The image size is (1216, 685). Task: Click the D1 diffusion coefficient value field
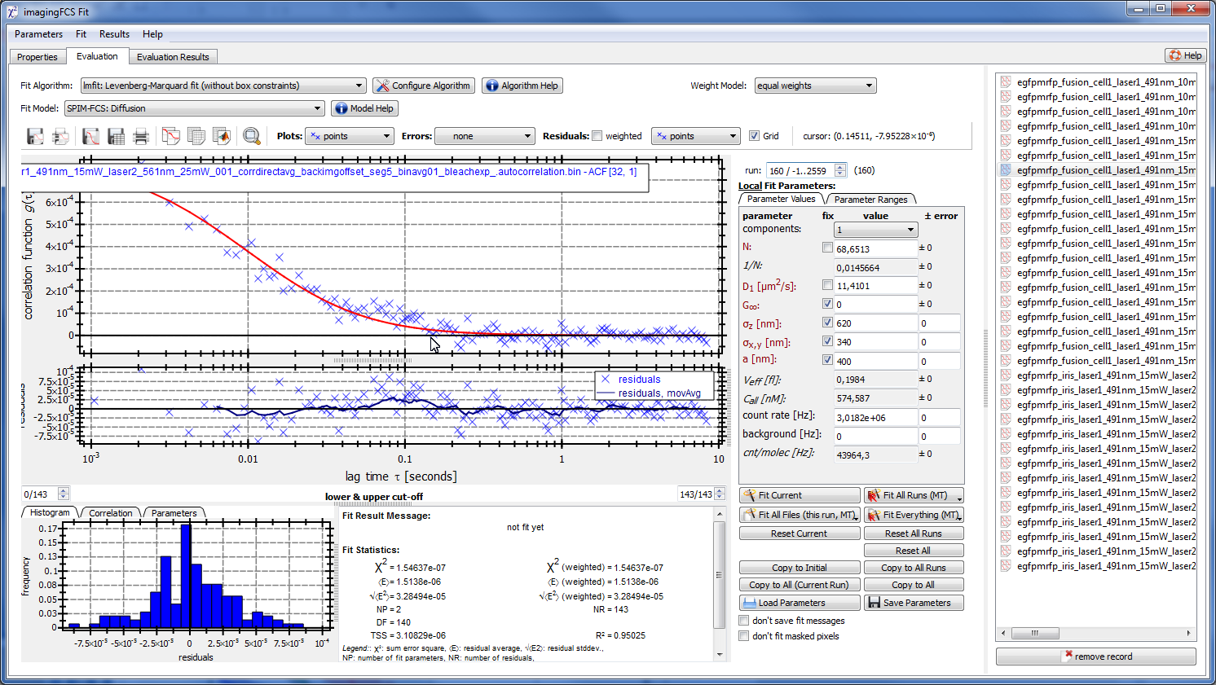tap(875, 286)
